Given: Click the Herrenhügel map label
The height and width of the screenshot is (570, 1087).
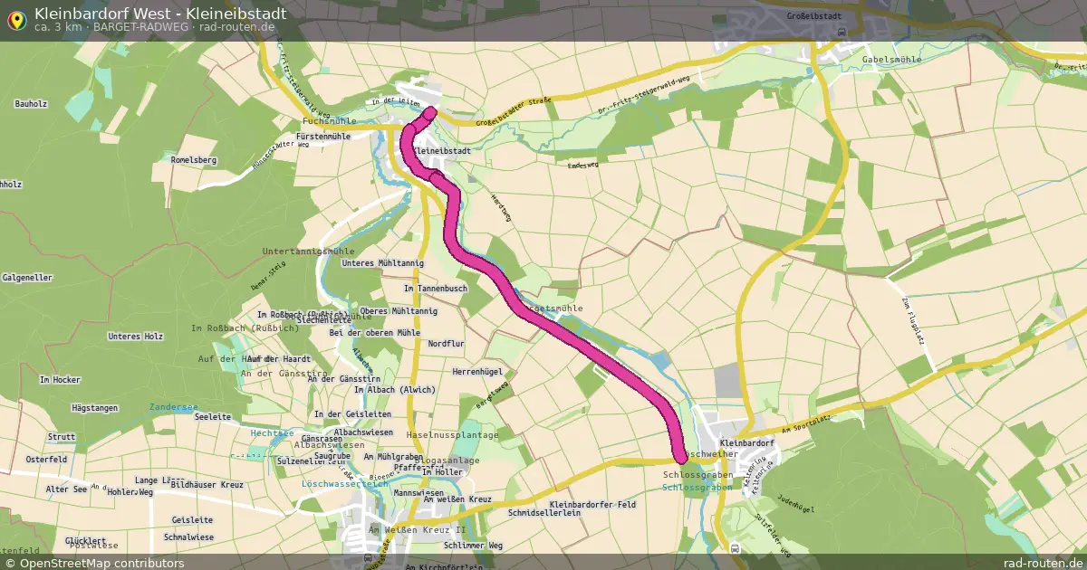Looking at the screenshot, I should pos(476,372).
